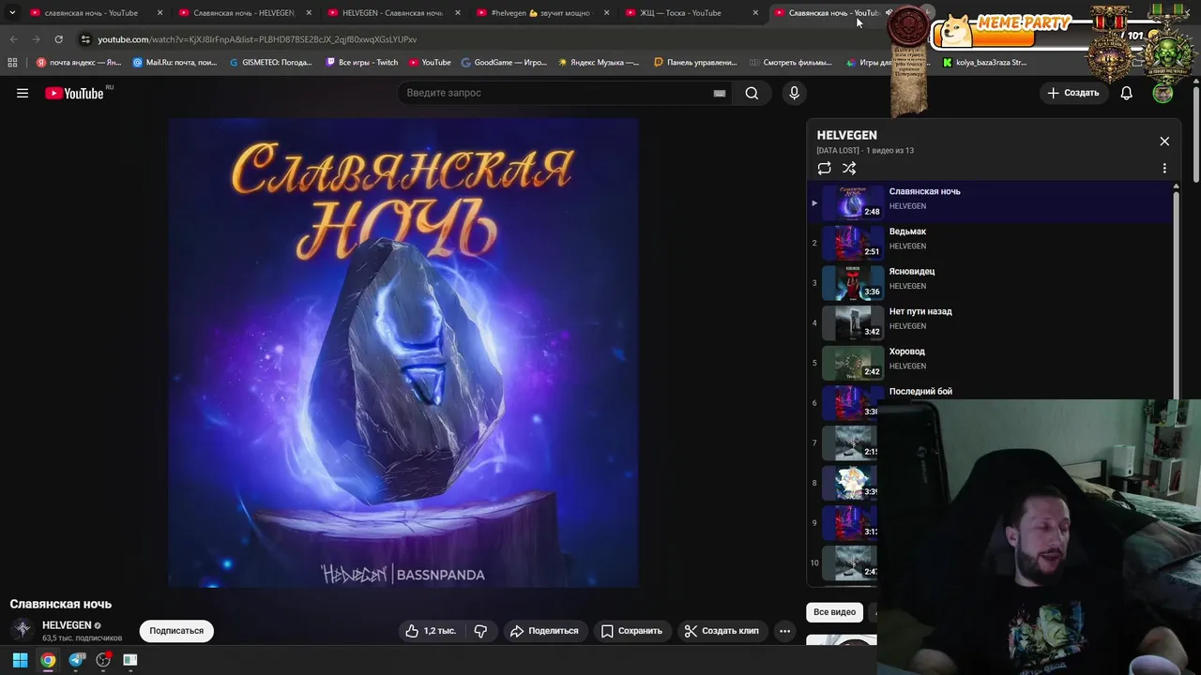This screenshot has height=675, width=1201.
Task: Click the address bar URL
Action: point(257,39)
